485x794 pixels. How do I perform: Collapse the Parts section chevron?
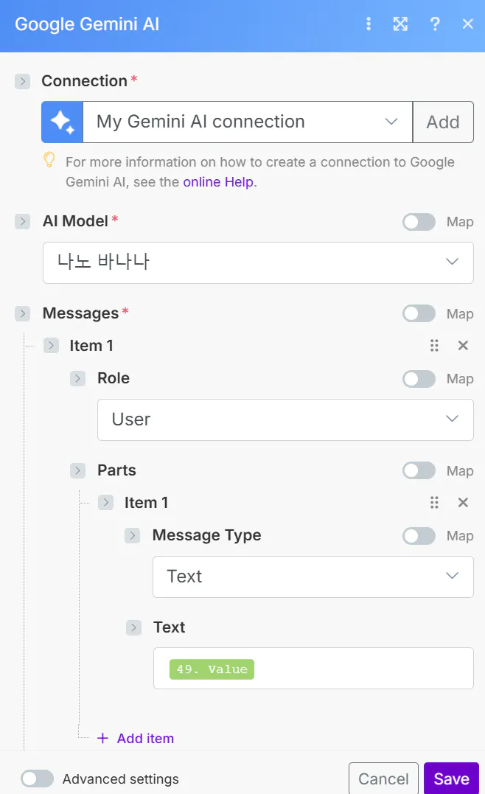tap(78, 470)
